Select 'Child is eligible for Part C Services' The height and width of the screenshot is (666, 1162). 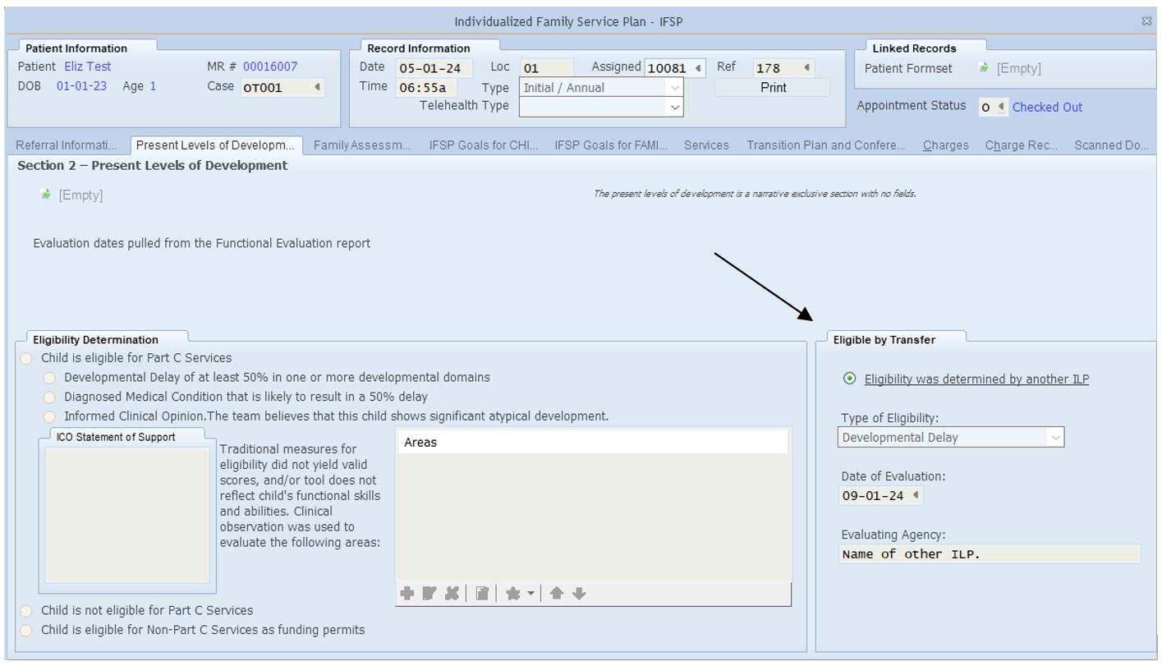[27, 358]
